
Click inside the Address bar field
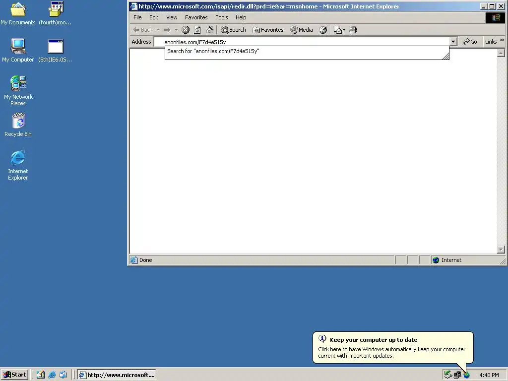pyautogui.click(x=302, y=42)
